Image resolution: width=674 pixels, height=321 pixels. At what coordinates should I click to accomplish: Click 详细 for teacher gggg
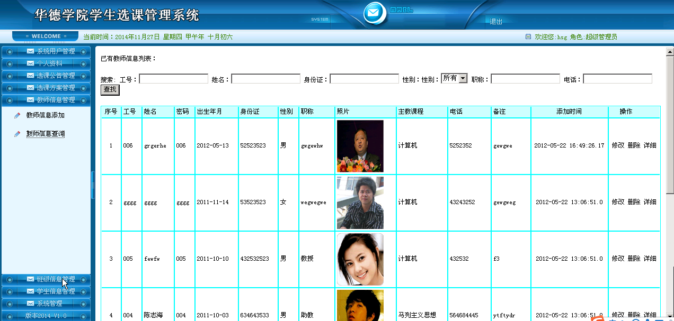click(x=650, y=202)
